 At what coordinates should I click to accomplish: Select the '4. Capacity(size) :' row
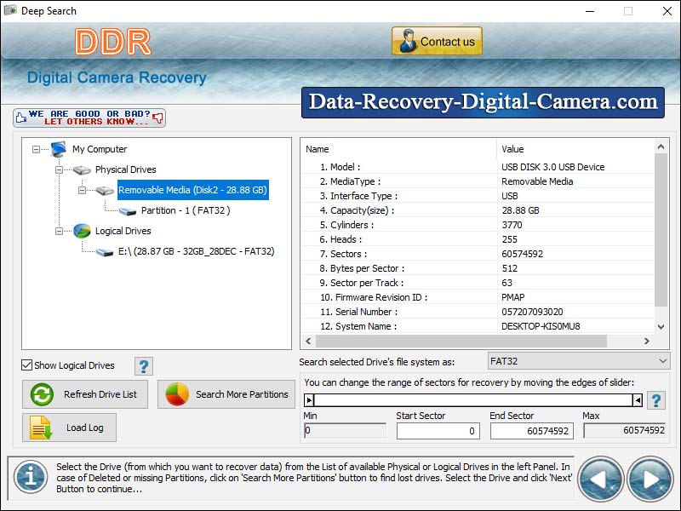pyautogui.click(x=478, y=210)
